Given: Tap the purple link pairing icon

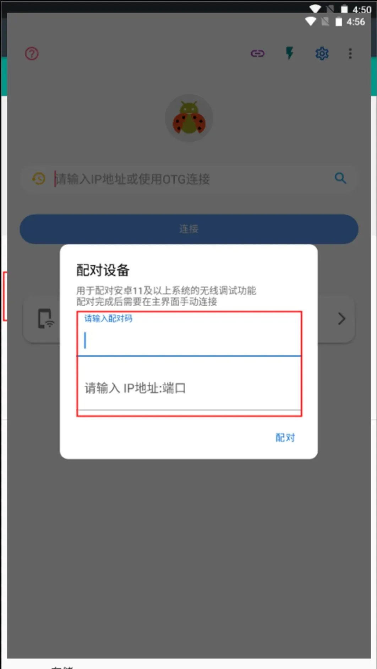Looking at the screenshot, I should 257,54.
